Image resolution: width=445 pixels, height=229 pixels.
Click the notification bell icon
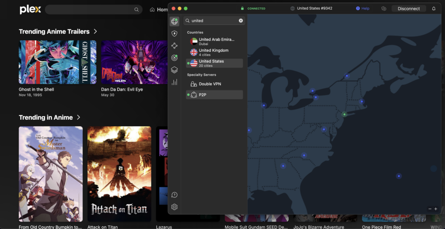click(x=434, y=9)
